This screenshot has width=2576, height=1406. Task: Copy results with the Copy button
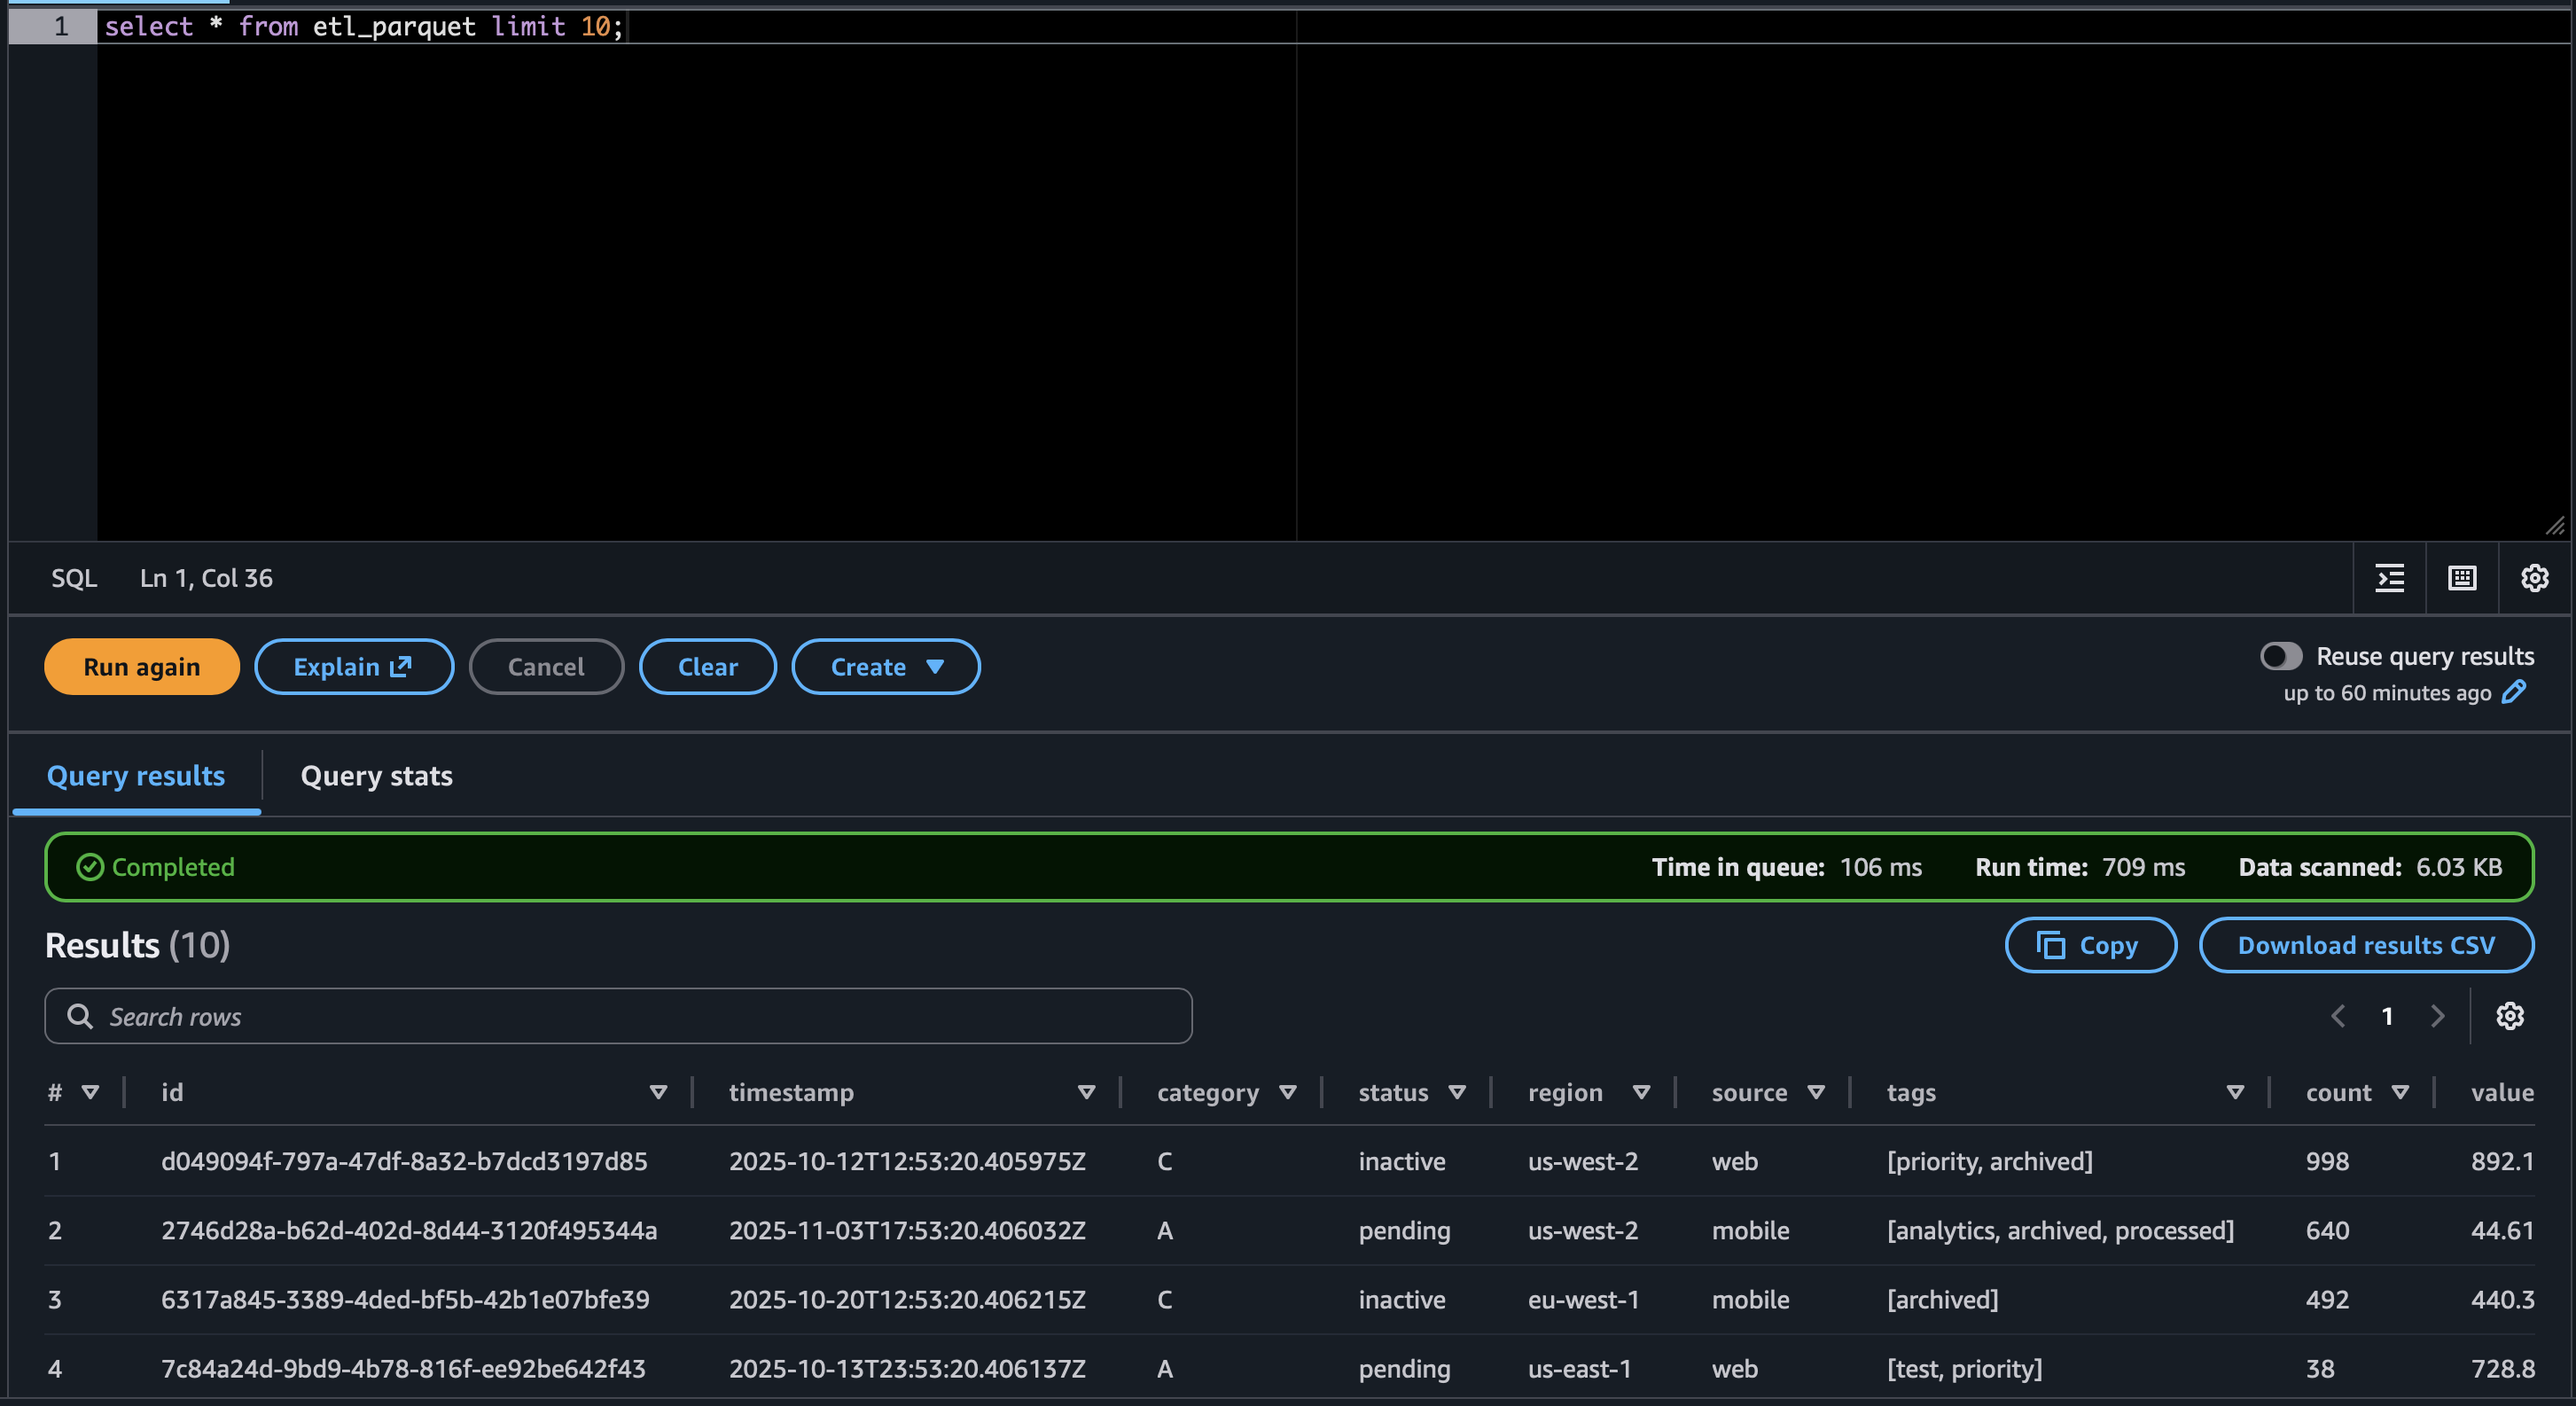coord(2090,945)
